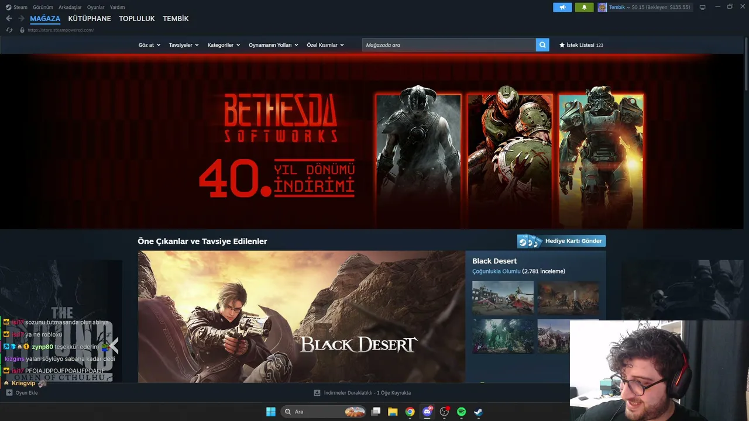Open the Steam menu
The height and width of the screenshot is (421, 749).
[x=20, y=8]
